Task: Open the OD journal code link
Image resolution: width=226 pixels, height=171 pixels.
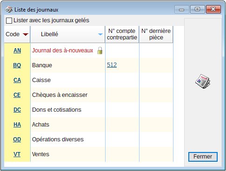Action: coord(17,139)
